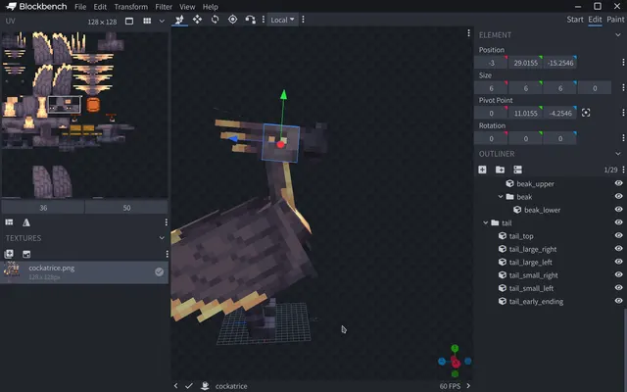Switch to Paint mode
This screenshot has width=627, height=392.
[615, 20]
